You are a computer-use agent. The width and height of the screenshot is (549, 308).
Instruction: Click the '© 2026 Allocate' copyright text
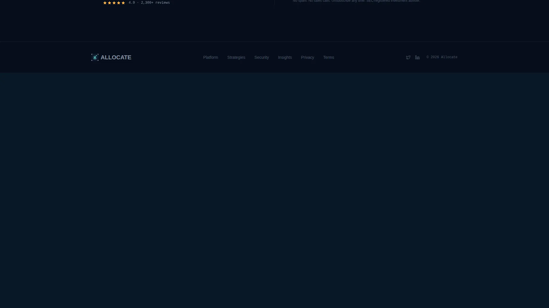click(x=442, y=57)
